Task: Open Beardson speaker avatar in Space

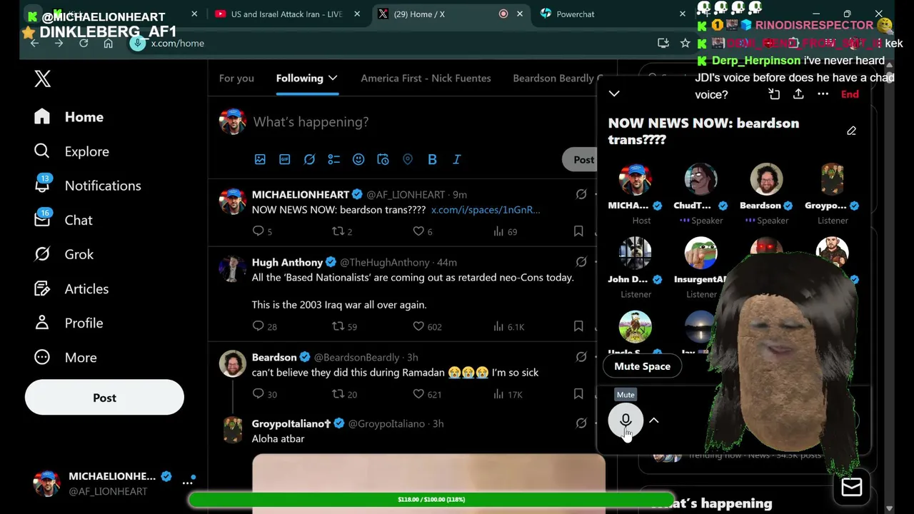Action: tap(766, 178)
